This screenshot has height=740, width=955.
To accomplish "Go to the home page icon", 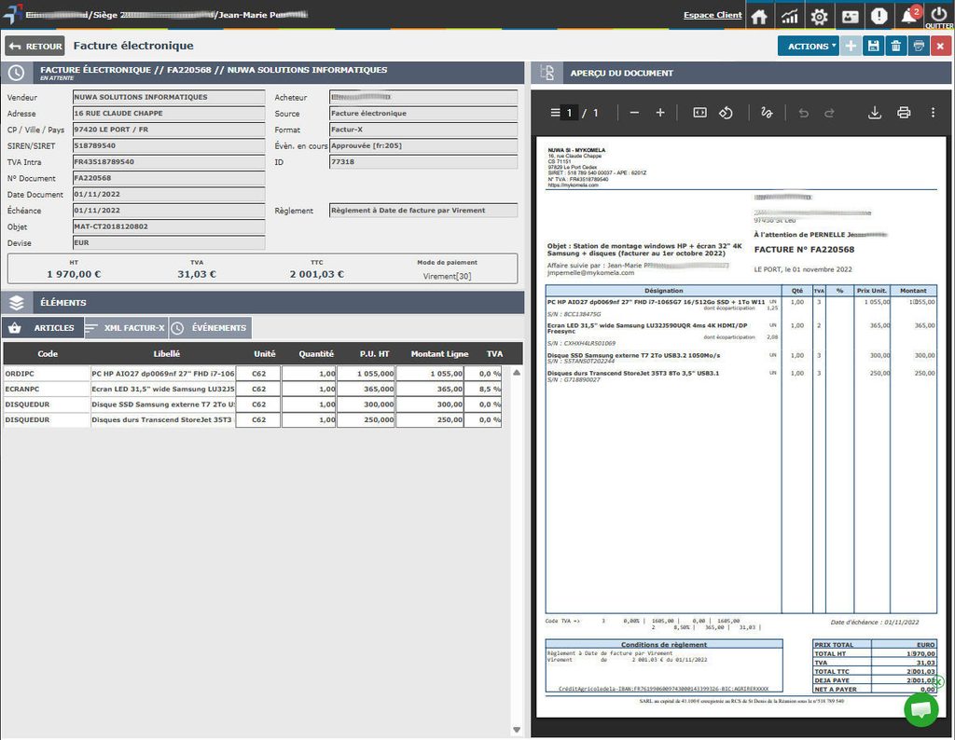I will click(x=759, y=16).
